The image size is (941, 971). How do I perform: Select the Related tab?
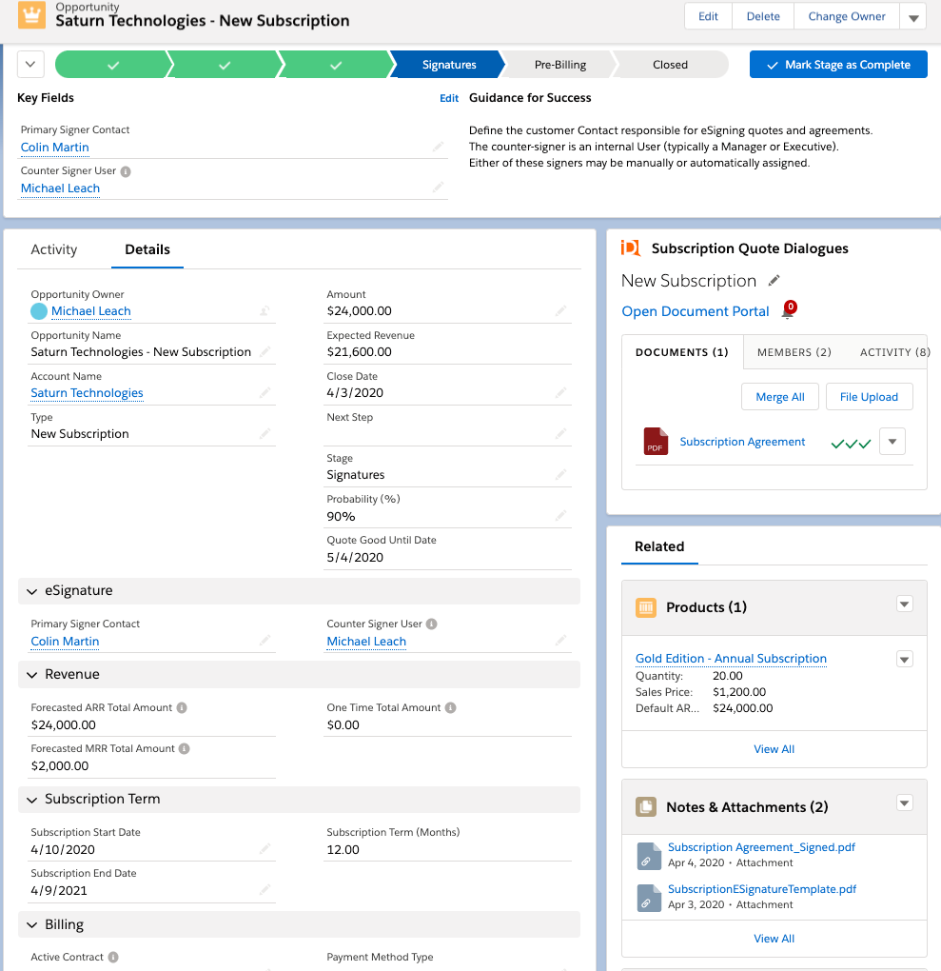tap(659, 546)
